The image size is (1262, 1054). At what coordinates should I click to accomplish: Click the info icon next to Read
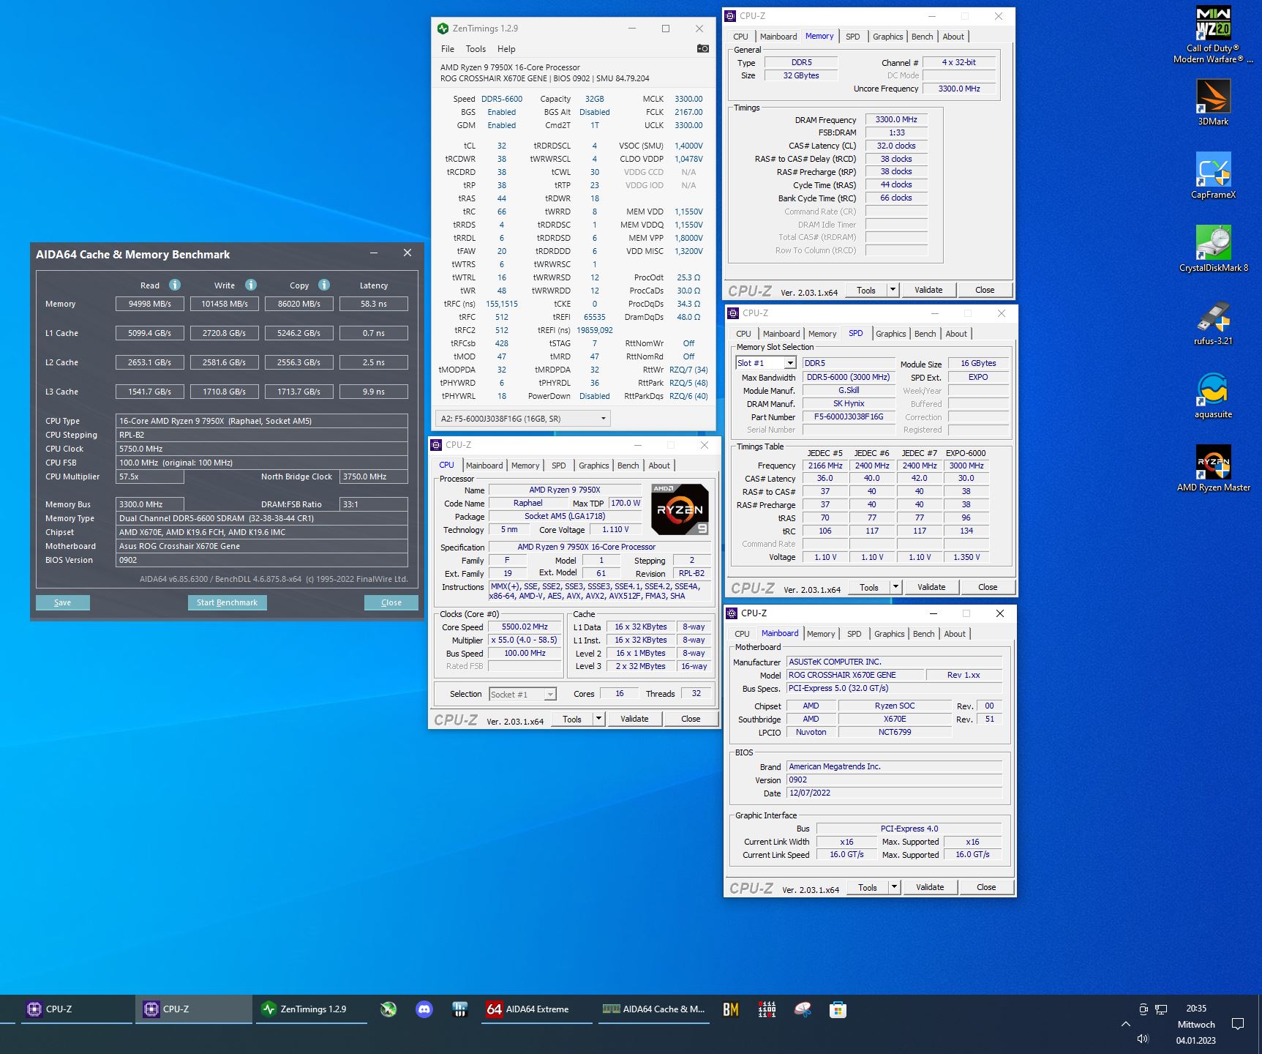[175, 285]
